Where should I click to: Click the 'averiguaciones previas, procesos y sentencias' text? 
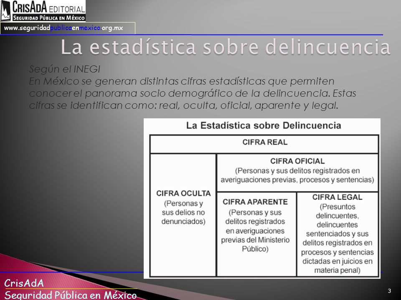point(297,180)
